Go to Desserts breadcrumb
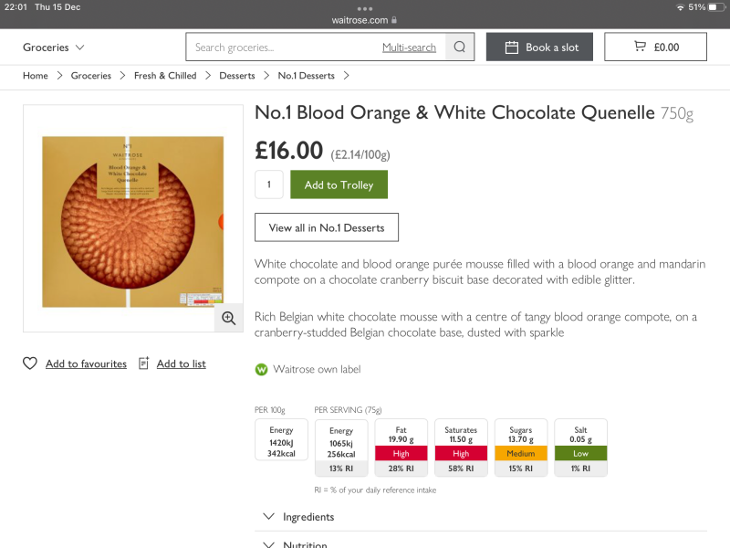Screen dimensions: 730x548 pyautogui.click(x=237, y=76)
